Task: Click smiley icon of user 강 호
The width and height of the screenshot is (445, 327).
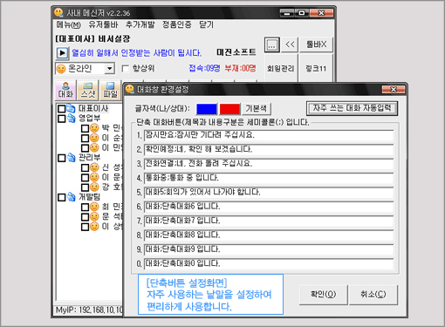Action: click(94, 187)
